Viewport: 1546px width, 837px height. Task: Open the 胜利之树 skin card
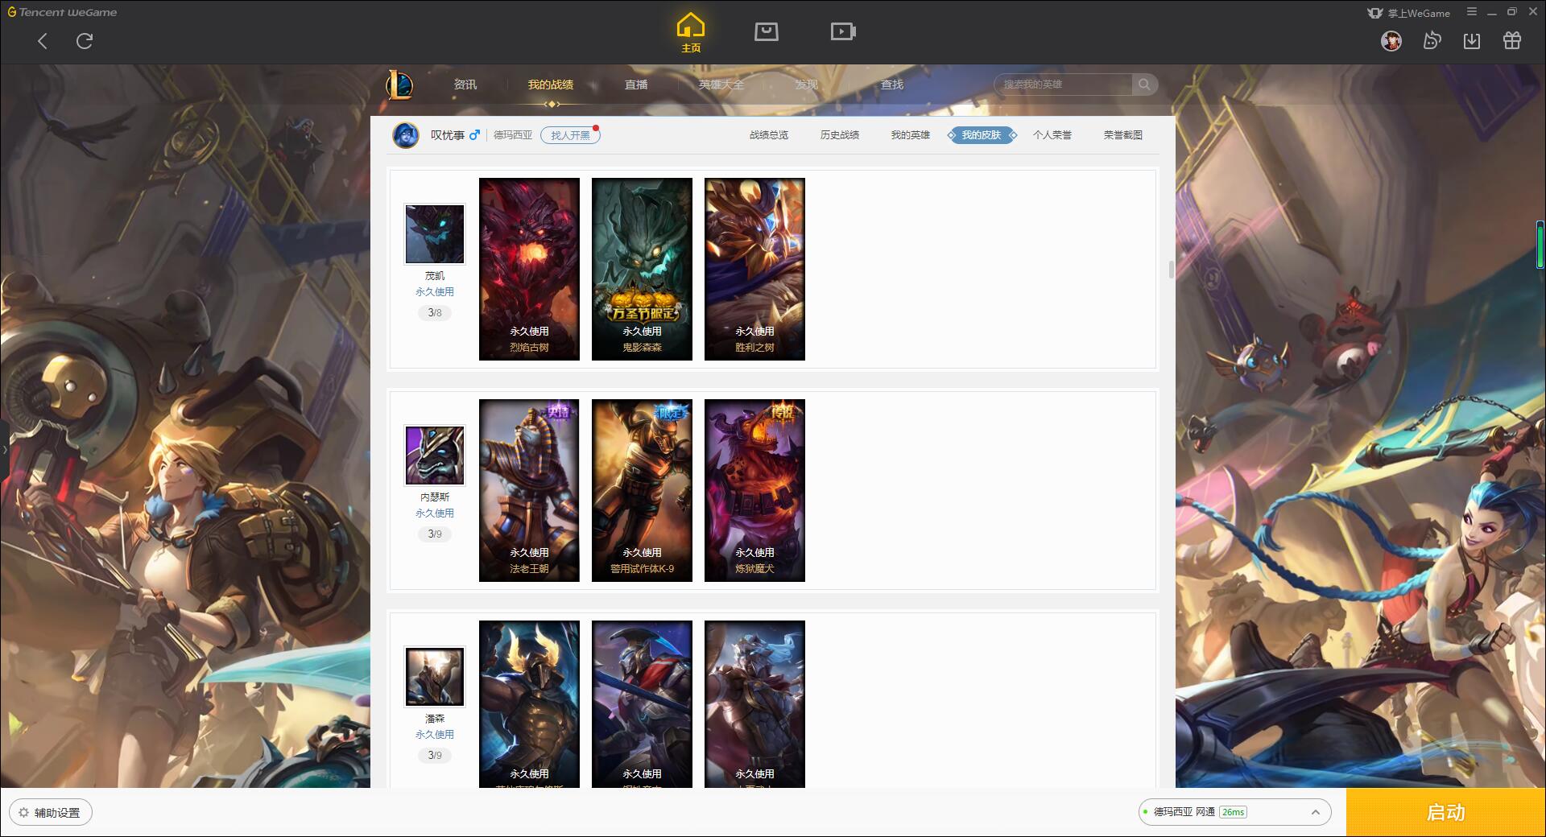[754, 269]
